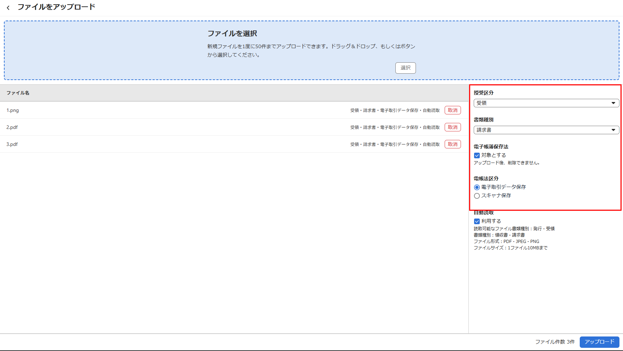The width and height of the screenshot is (623, 351).
Task: Click the 2.pdf file name
Action: click(12, 127)
